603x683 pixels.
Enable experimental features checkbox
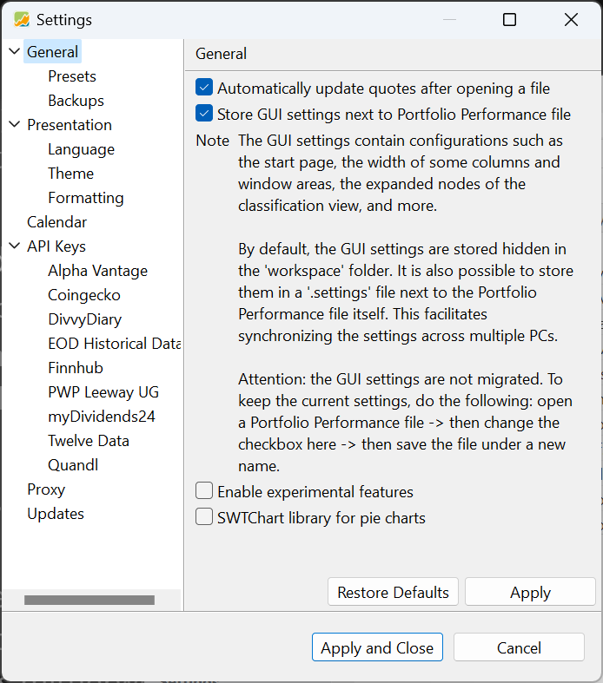(204, 490)
